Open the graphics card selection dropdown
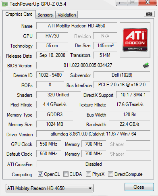Screen dimensions: 158x196 coord(50,188)
